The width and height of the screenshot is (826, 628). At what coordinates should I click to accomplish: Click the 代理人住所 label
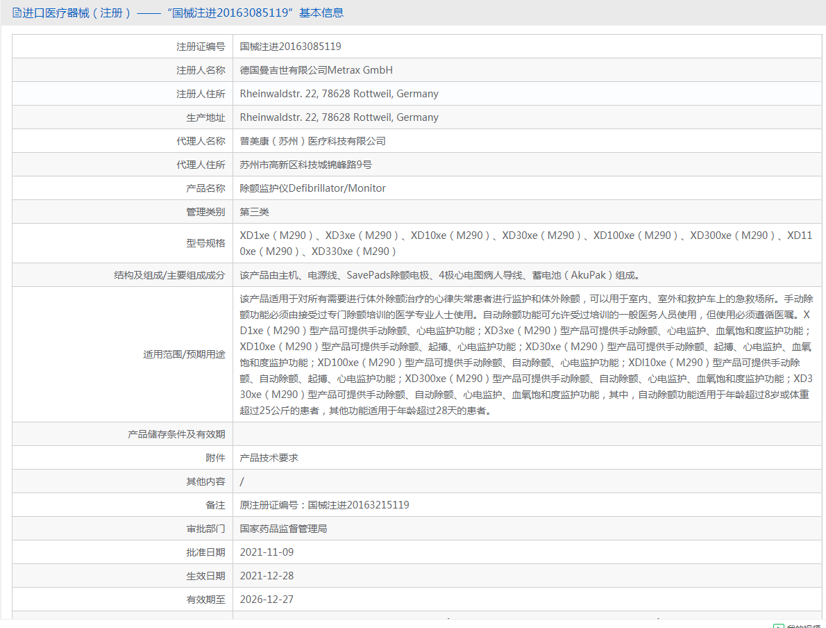pyautogui.click(x=201, y=165)
